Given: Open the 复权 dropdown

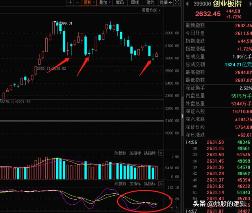Looking at the screenshot, I should [x=89, y=2].
